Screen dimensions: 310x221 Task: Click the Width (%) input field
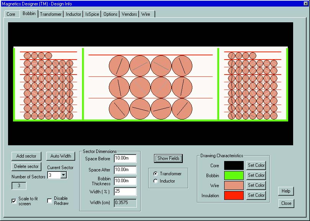click(125, 191)
